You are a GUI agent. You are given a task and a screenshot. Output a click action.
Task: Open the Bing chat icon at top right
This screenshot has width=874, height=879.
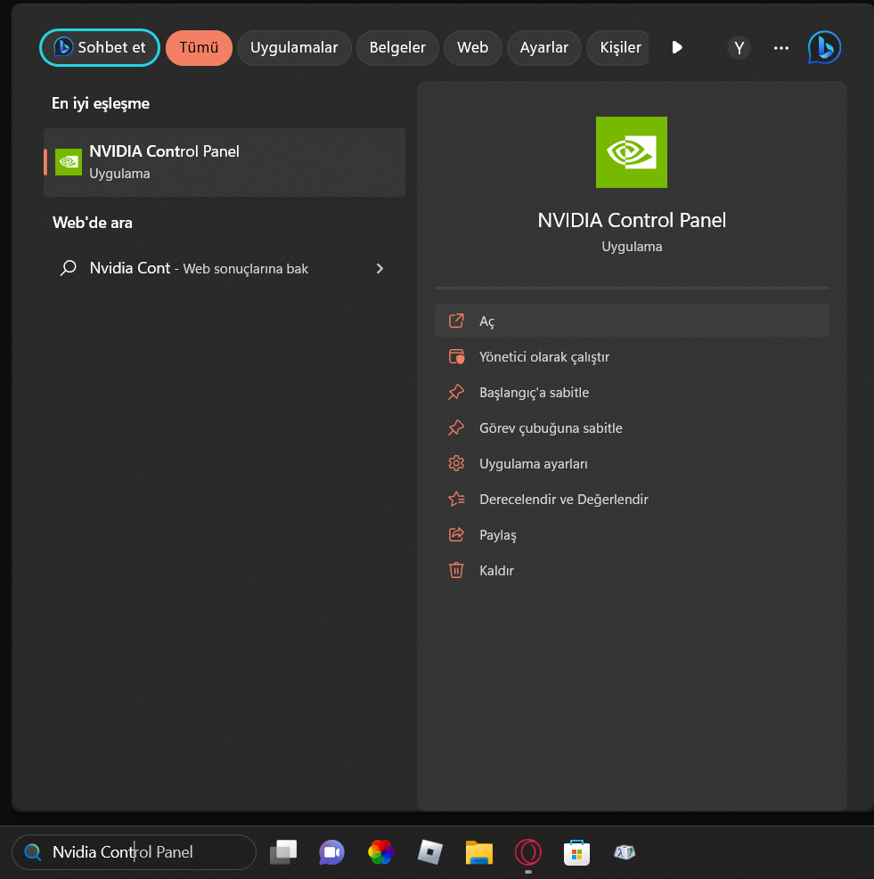[824, 48]
